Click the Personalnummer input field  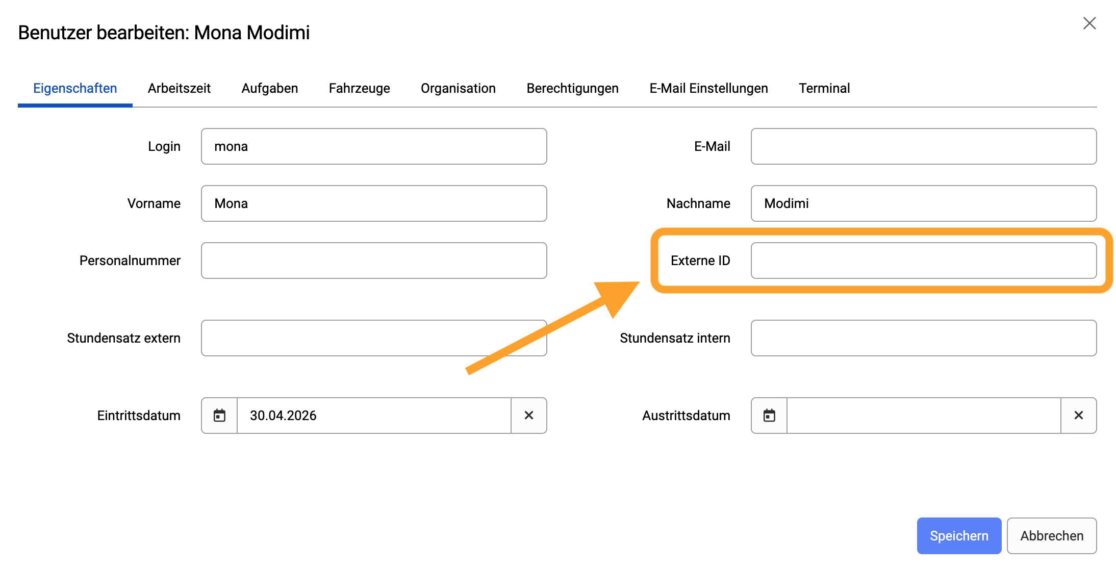coord(374,261)
